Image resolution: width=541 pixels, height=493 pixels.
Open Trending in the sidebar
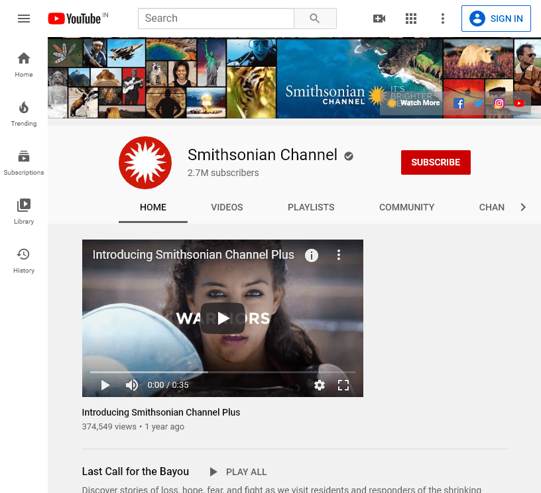click(24, 114)
